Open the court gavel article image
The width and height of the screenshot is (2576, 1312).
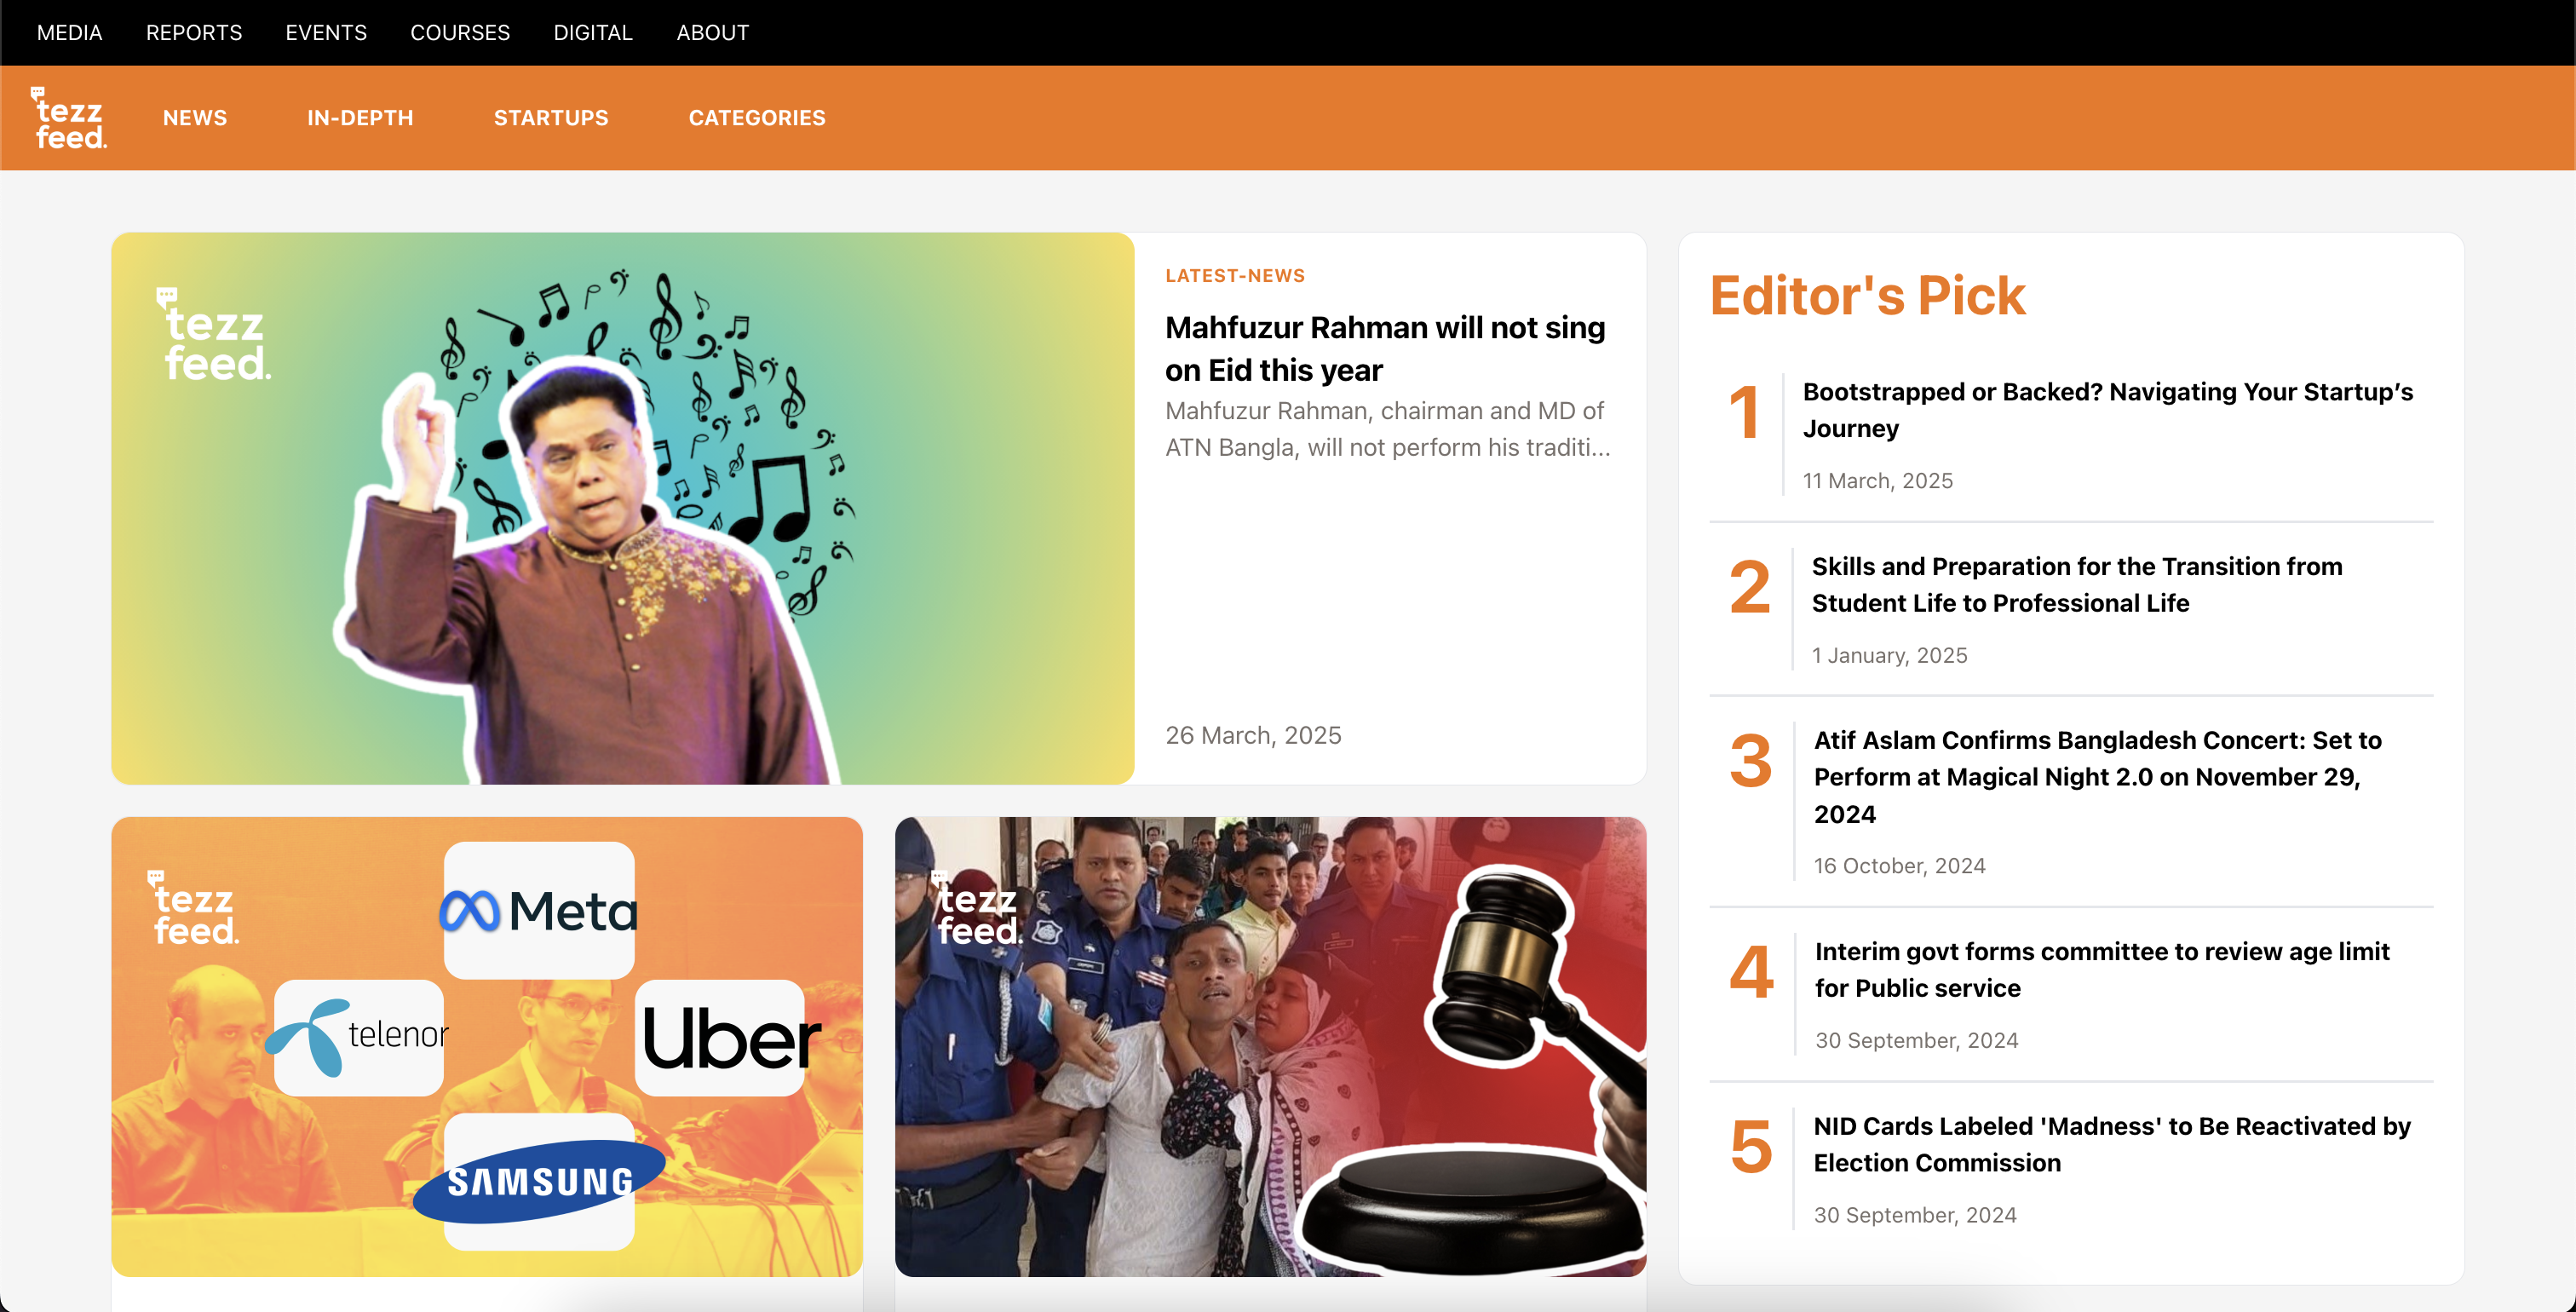1270,1046
